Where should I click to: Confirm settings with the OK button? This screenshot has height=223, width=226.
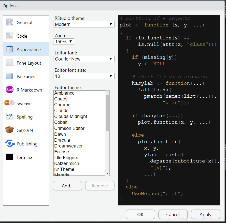pyautogui.click(x=140, y=215)
